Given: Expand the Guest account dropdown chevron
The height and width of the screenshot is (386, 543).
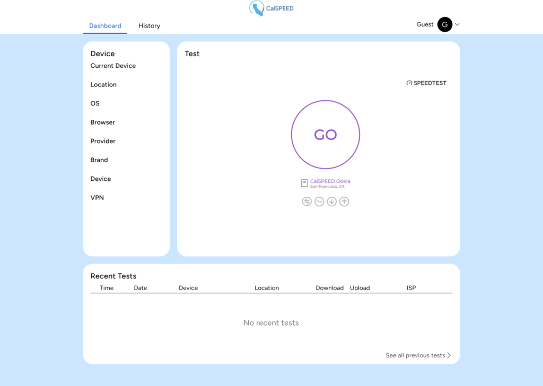Looking at the screenshot, I should (x=457, y=24).
